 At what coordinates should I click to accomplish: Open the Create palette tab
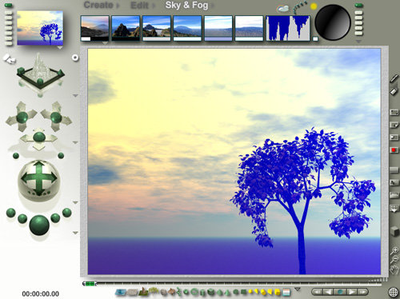point(98,5)
